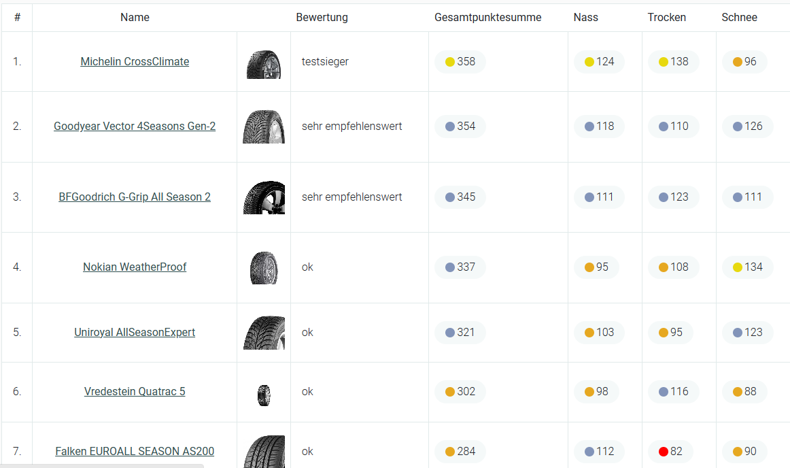Sort by the Schnee column header
This screenshot has width=790, height=468.
[x=739, y=17]
